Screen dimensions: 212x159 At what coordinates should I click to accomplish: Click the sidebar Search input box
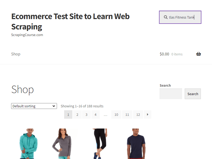point(171,94)
